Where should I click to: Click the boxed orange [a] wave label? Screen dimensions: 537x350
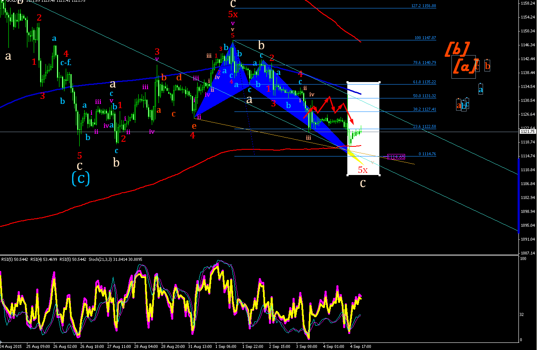point(463,66)
